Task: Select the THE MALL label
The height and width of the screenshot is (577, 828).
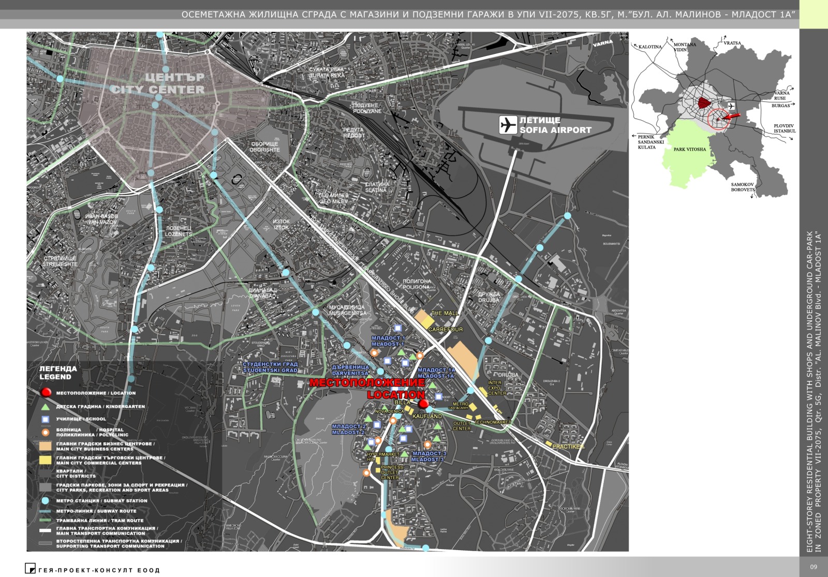Action: pos(445,313)
